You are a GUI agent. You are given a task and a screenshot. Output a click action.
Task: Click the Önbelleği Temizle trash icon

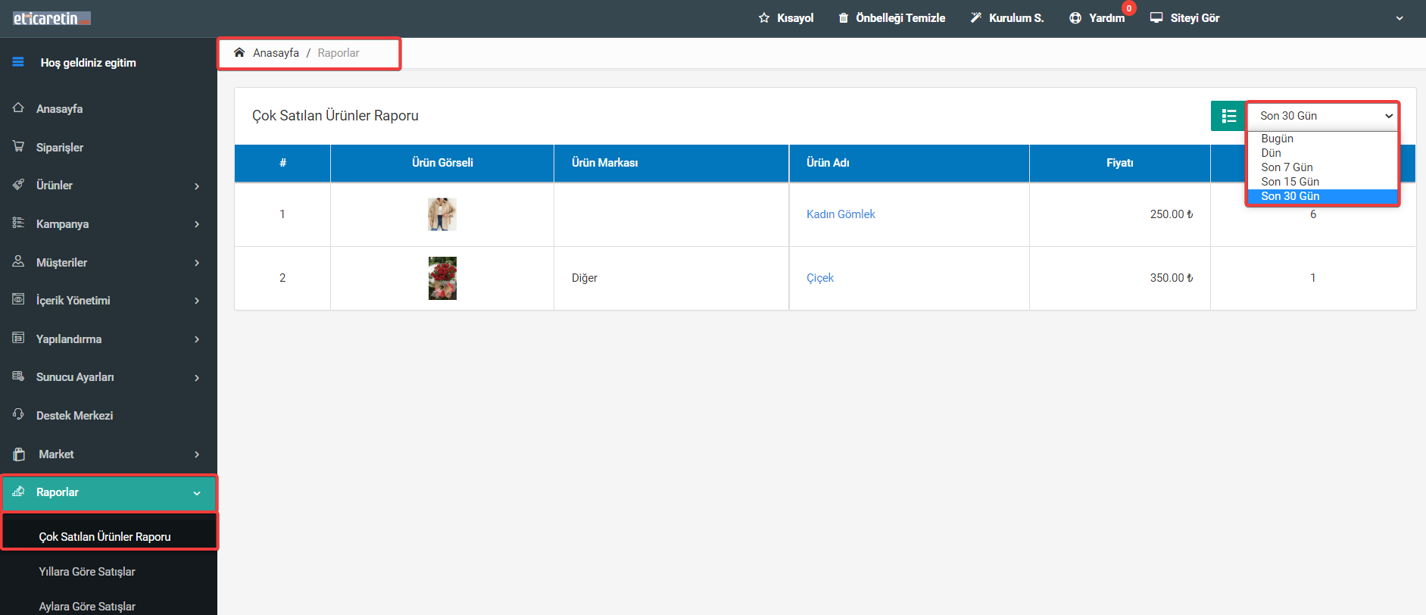tap(843, 17)
